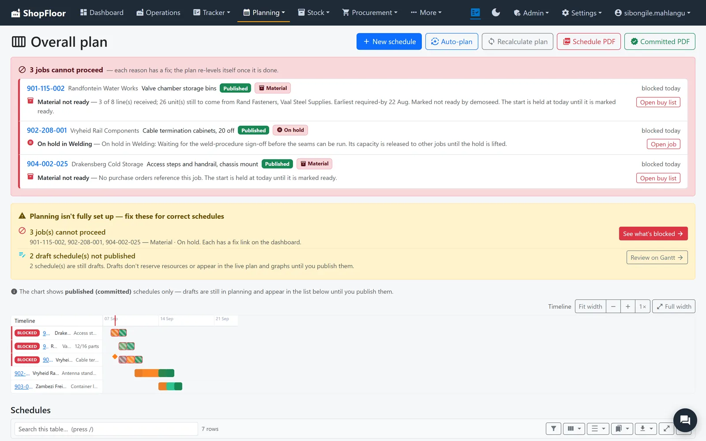Click BLOCKED badge on the 12/16 parts row

click(x=27, y=346)
